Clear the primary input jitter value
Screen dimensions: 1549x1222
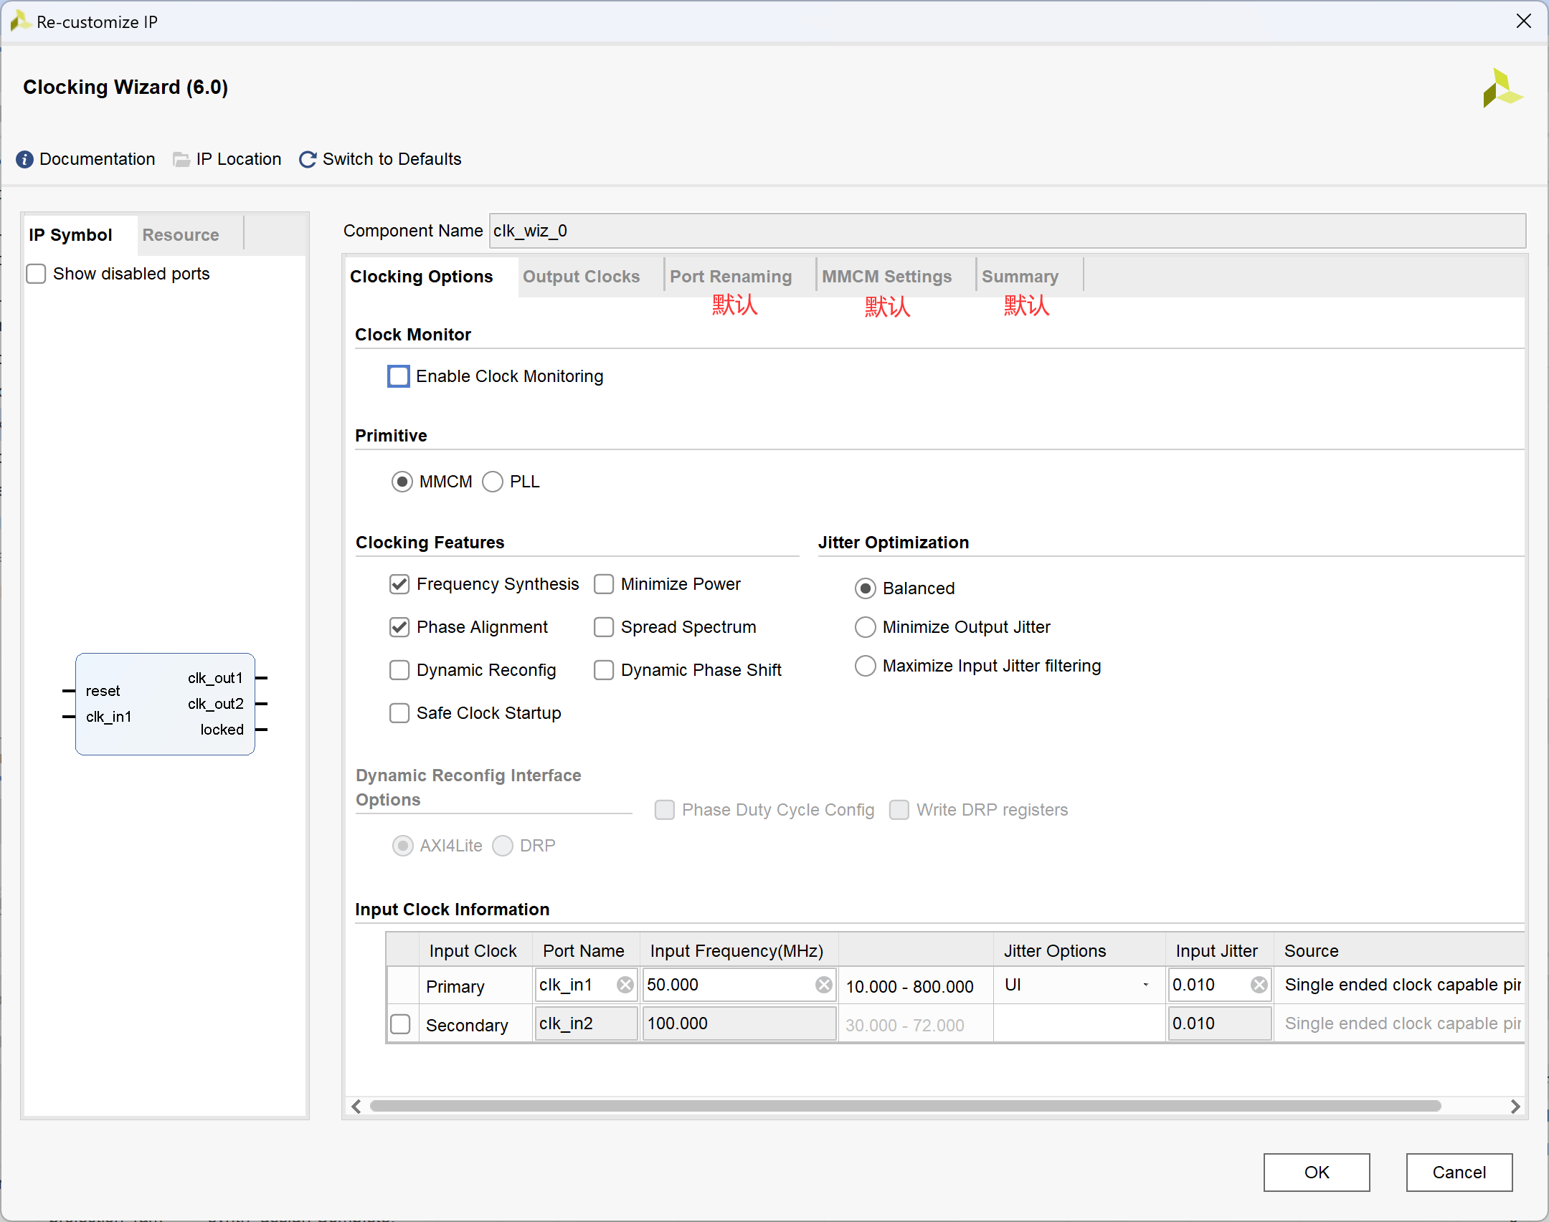[1259, 985]
